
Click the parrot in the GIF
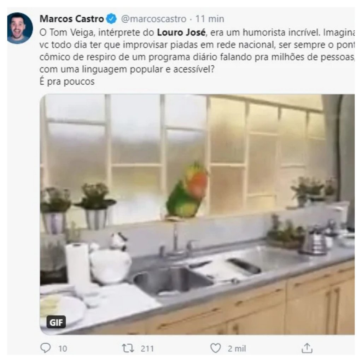[187, 191]
